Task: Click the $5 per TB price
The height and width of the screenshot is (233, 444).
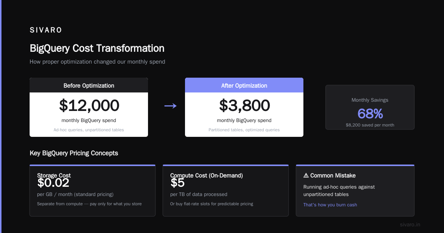Action: (178, 183)
